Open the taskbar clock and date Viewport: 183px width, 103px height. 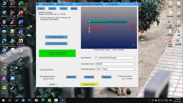(x=178, y=100)
